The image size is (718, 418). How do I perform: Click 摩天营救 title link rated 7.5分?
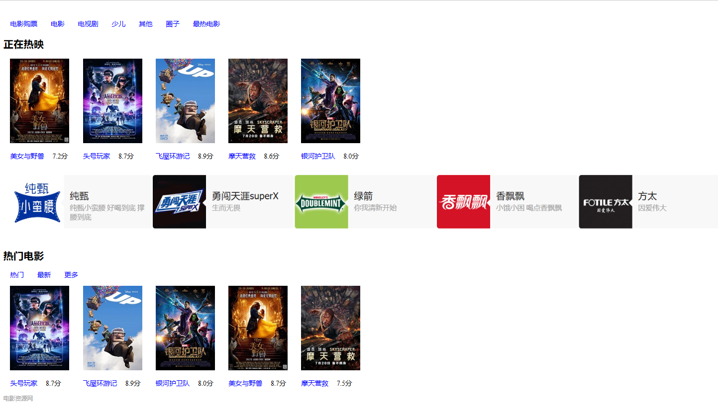[314, 383]
